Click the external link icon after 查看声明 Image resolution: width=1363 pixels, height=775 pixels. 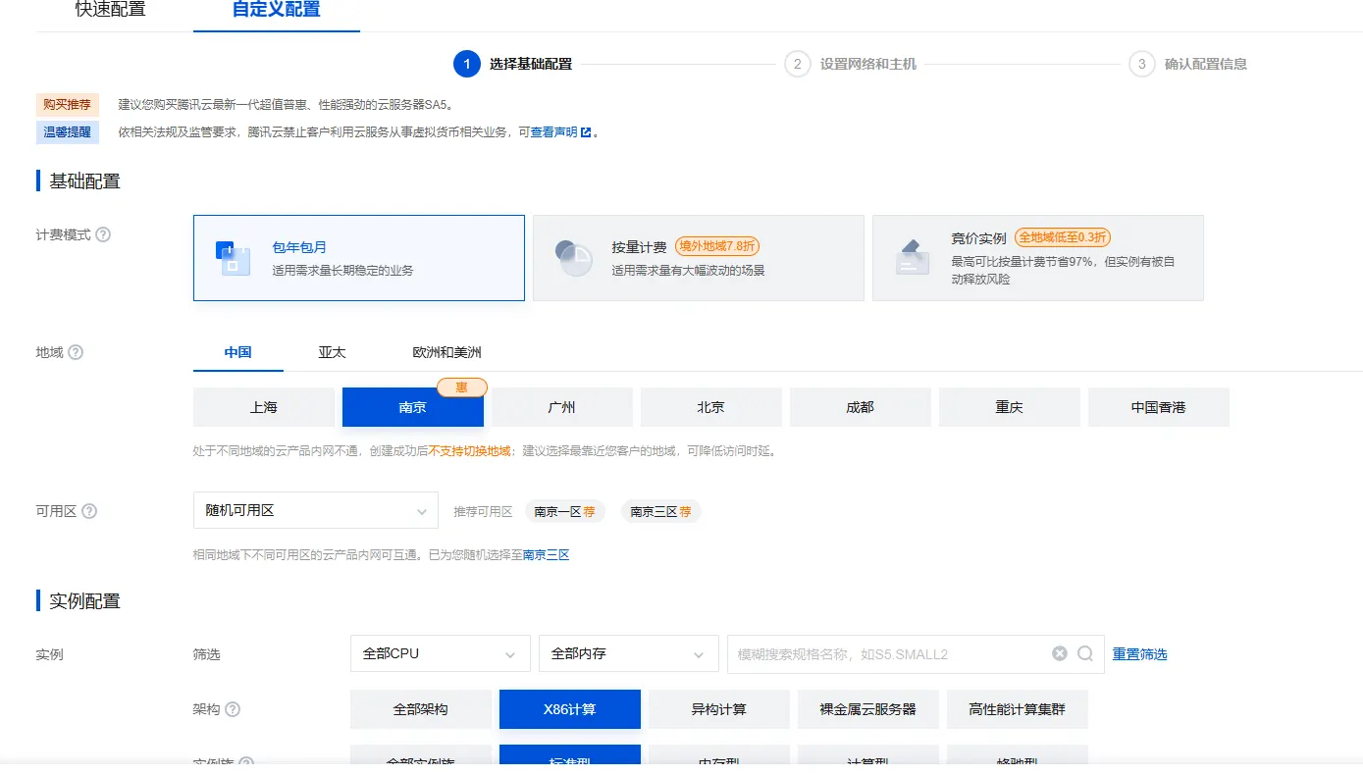(x=586, y=132)
